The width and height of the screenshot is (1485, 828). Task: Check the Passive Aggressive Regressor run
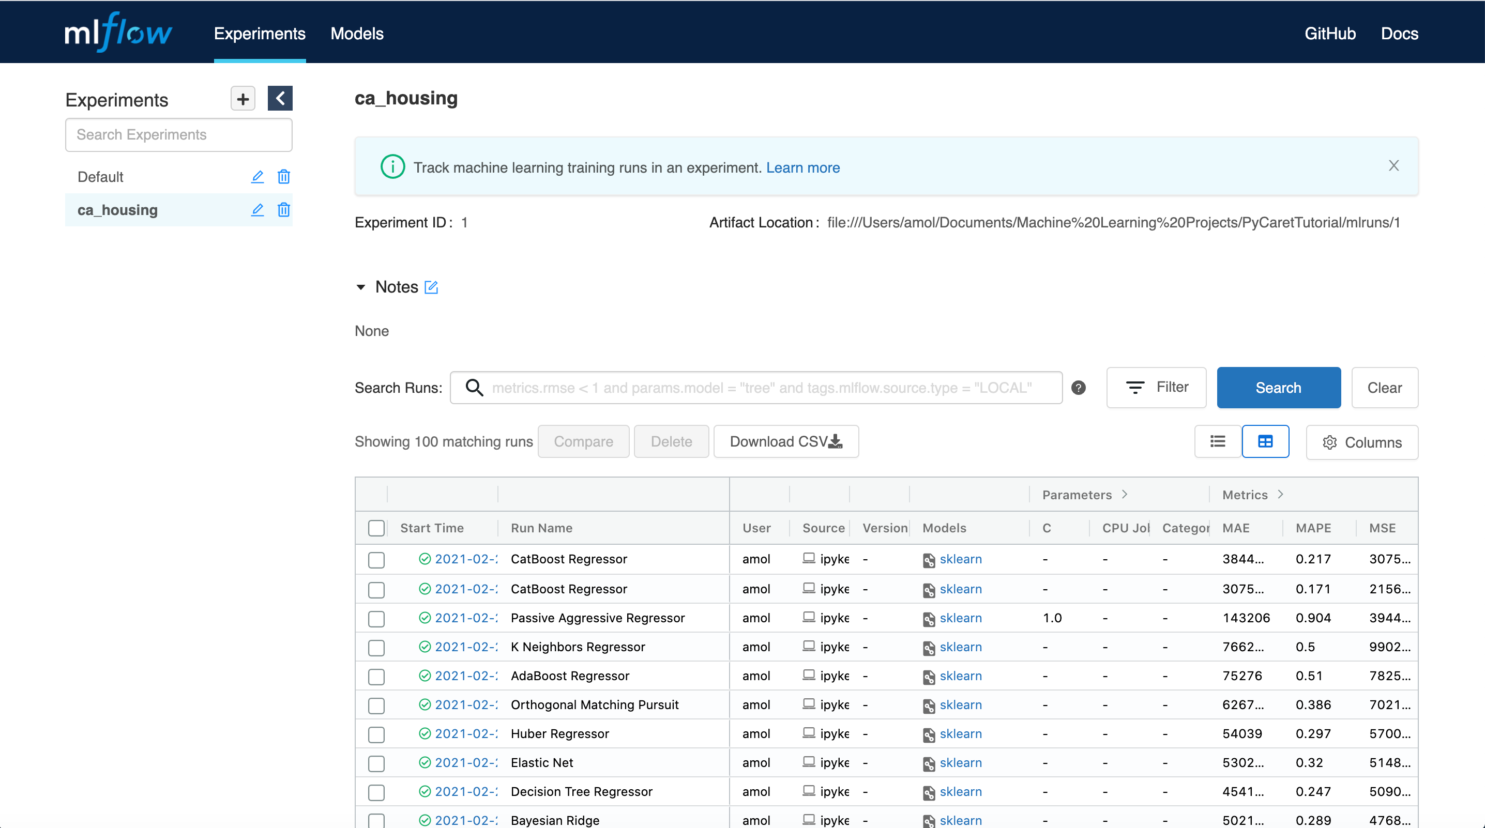click(x=376, y=619)
